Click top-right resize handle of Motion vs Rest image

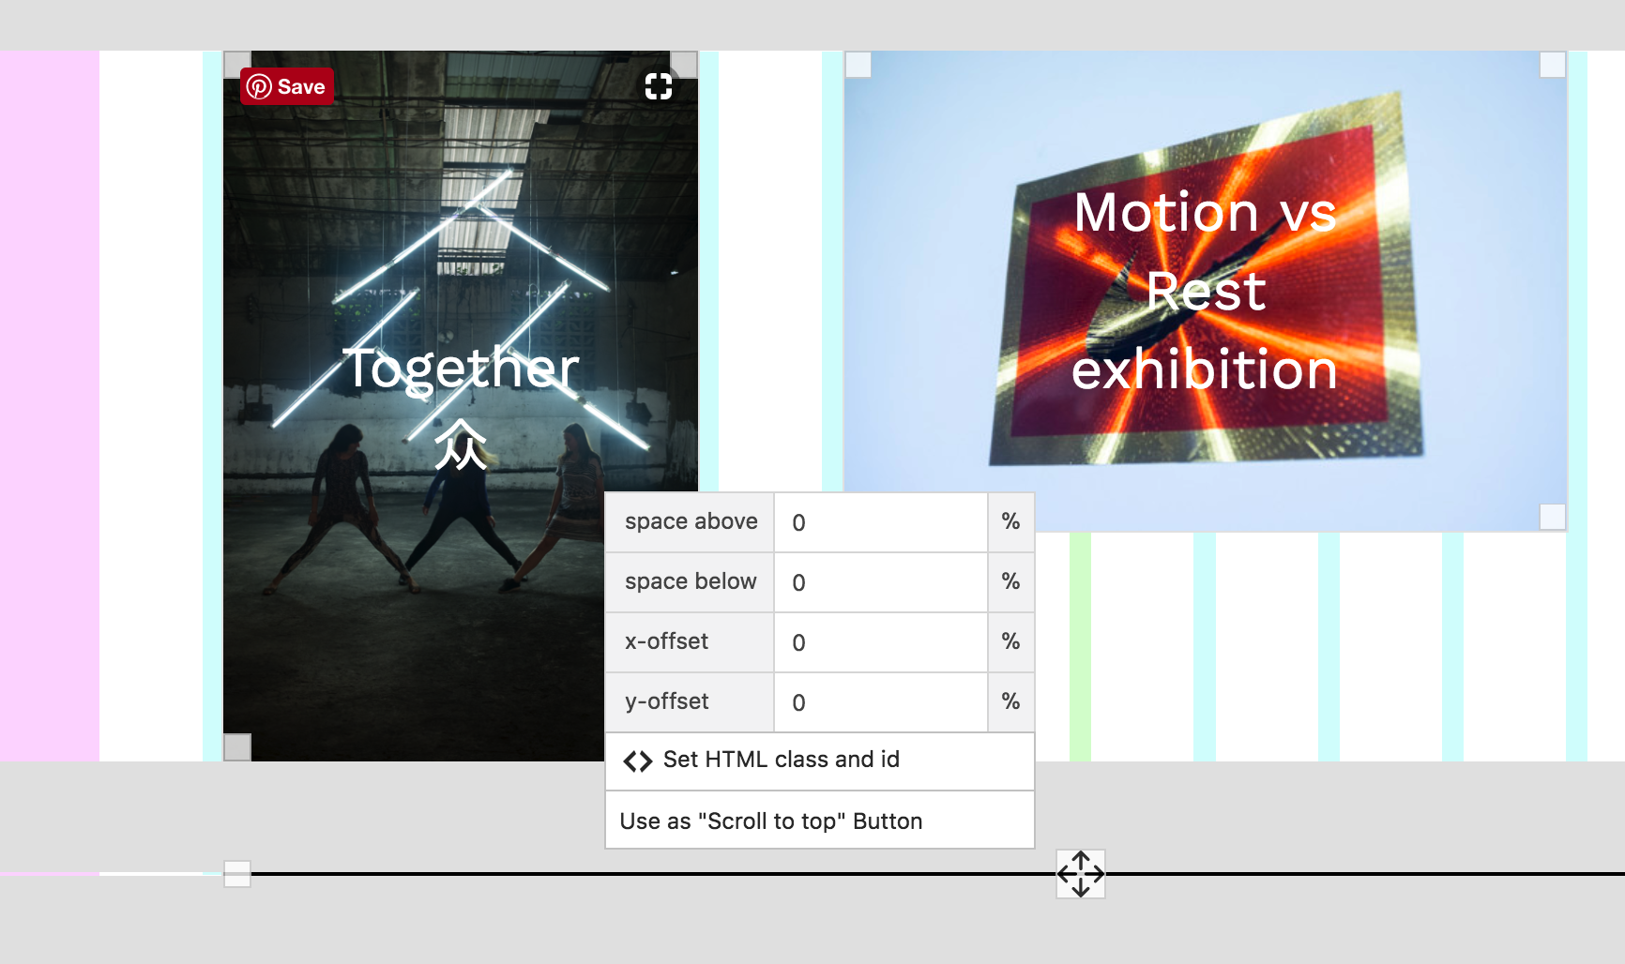1553,65
